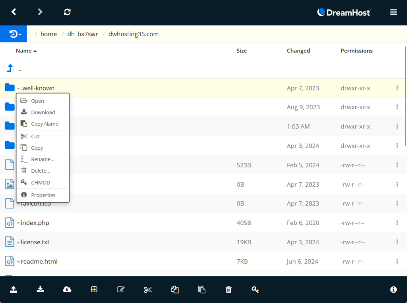Sort by Changed column header

click(298, 51)
